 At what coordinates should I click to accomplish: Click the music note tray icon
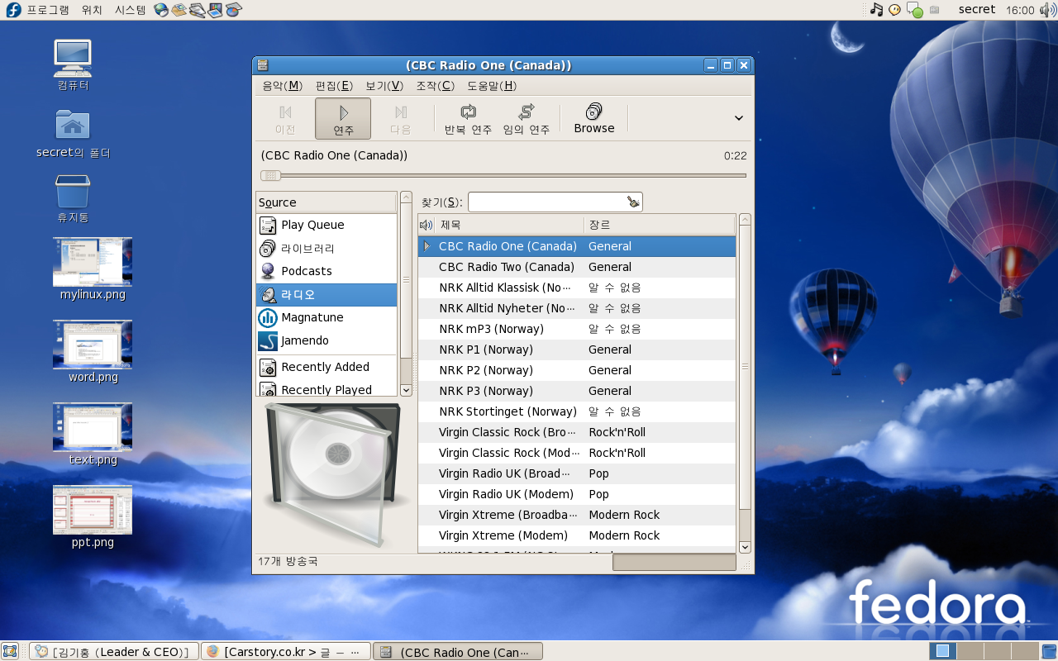[x=877, y=10]
